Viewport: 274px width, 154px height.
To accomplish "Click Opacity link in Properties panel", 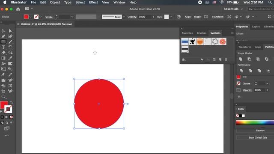I will 247,90.
